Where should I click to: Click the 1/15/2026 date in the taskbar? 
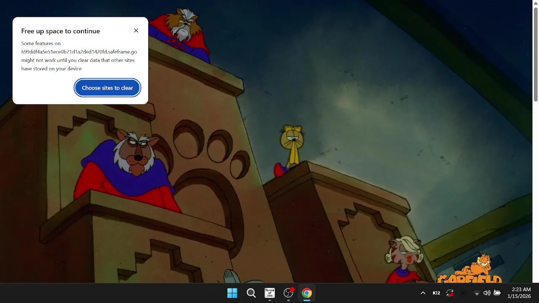click(519, 297)
